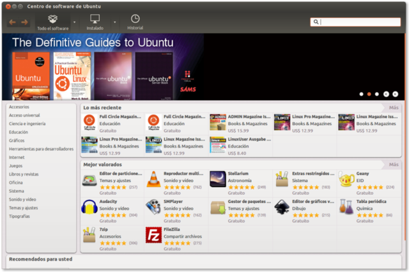409x272 pixels.
Task: Open the Sonido y vídeo sidebar category
Action: [x=22, y=199]
